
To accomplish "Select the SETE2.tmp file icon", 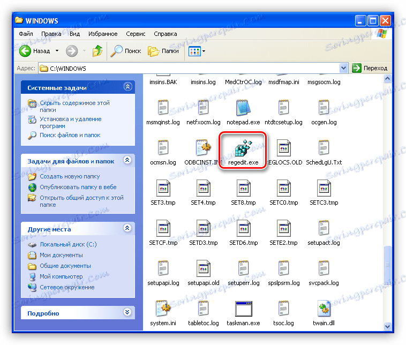I will click(283, 228).
